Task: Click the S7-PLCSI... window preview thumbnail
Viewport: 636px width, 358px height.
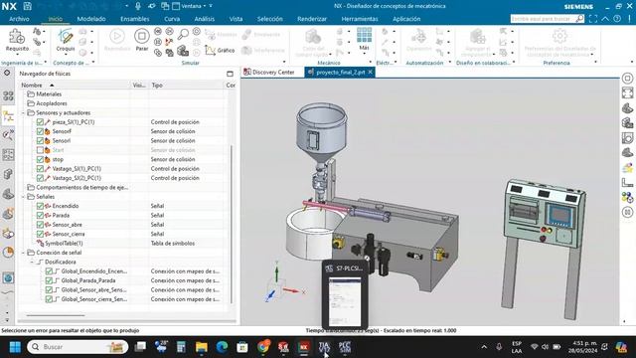Action: pyautogui.click(x=345, y=301)
